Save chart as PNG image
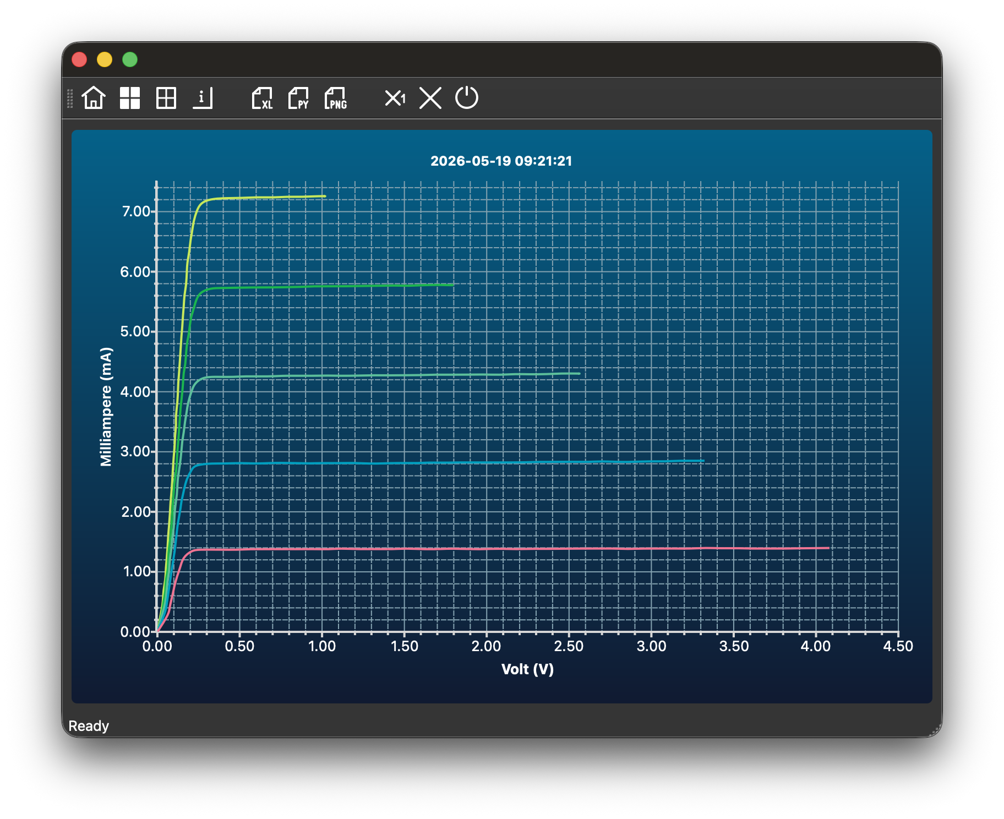Screen dimensions: 1004x819 335,98
